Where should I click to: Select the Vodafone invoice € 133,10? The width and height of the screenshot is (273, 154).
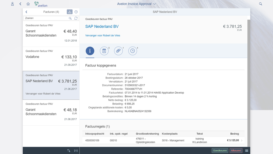[x=51, y=59]
